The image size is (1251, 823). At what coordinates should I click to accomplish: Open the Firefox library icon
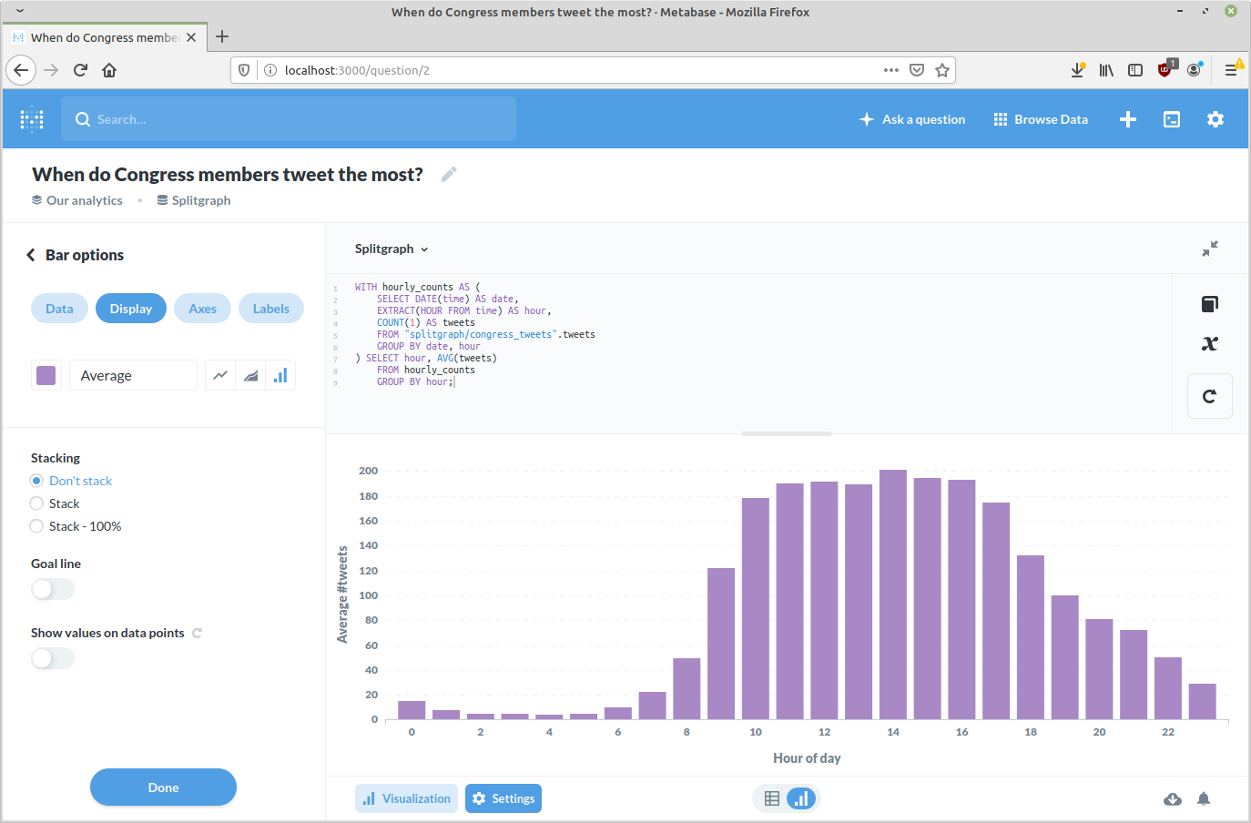click(x=1106, y=70)
